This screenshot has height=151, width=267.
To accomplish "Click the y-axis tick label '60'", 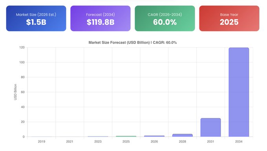I will [x=23, y=92].
